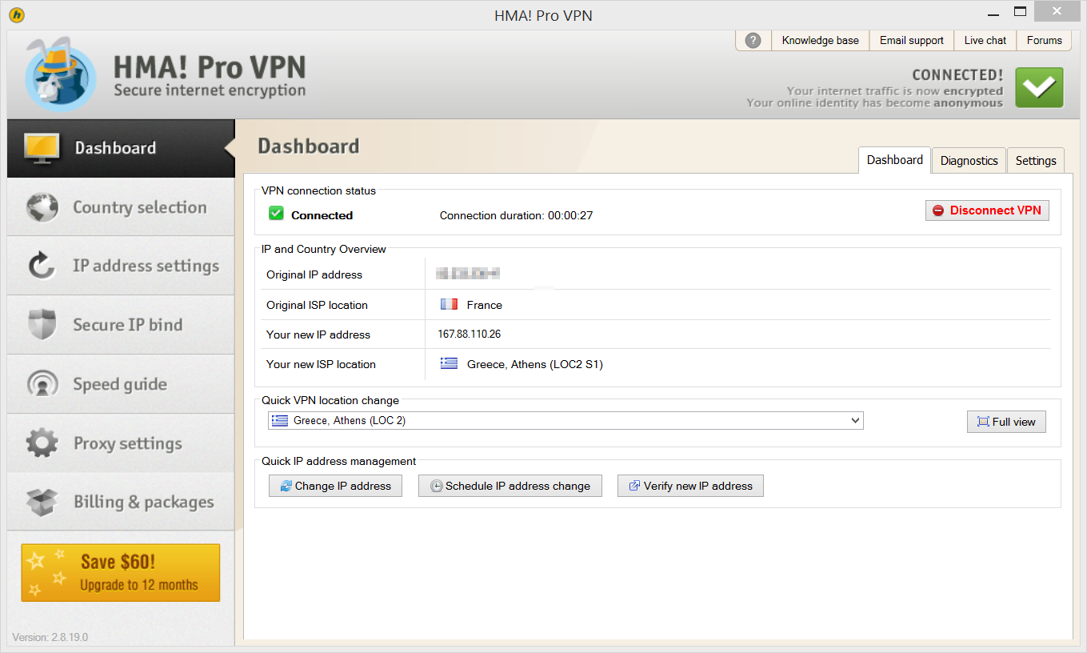1087x653 pixels.
Task: Click the Connection duration text
Action: [x=516, y=215]
